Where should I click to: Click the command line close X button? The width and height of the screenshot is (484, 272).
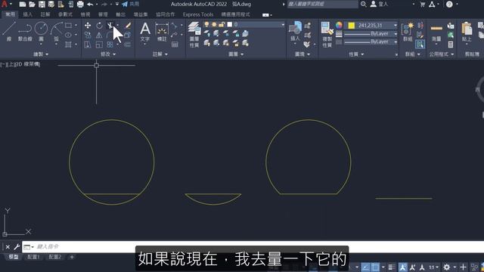click(x=8, y=247)
